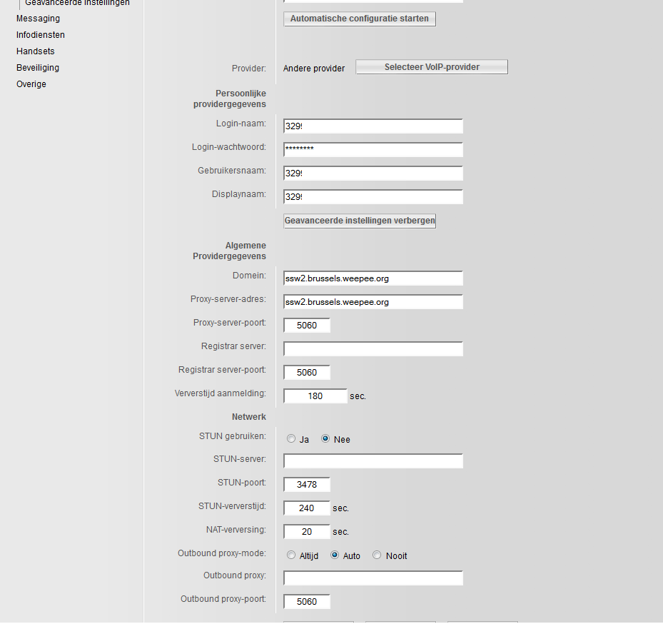Open Messaging in the sidebar
Screen dimensions: 663x624
click(38, 19)
